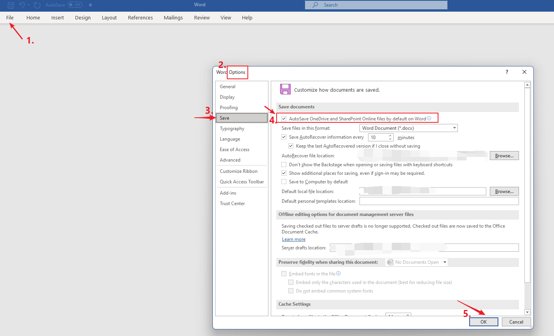The height and width of the screenshot is (336, 554).
Task: Click the scrollbar down arrow in options
Action: pos(528,312)
